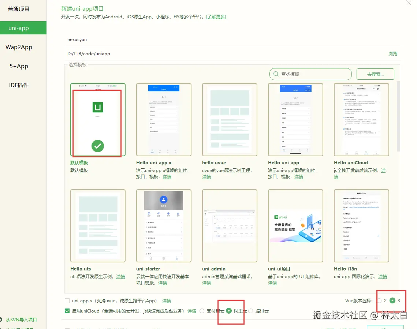Image resolution: width=417 pixels, height=329 pixels.
Task: Select the 普通项目 project type
Action: [x=19, y=9]
